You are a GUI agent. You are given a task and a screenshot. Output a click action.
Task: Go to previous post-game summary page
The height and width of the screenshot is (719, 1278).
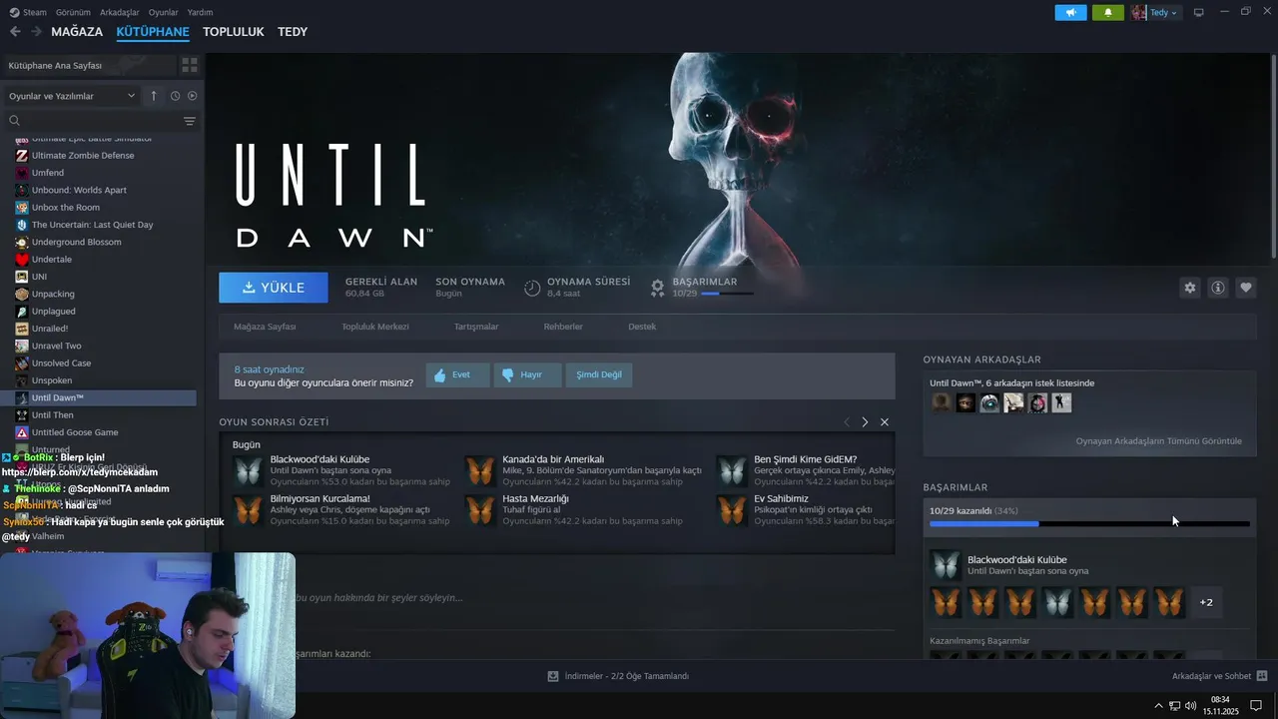pyautogui.click(x=847, y=422)
